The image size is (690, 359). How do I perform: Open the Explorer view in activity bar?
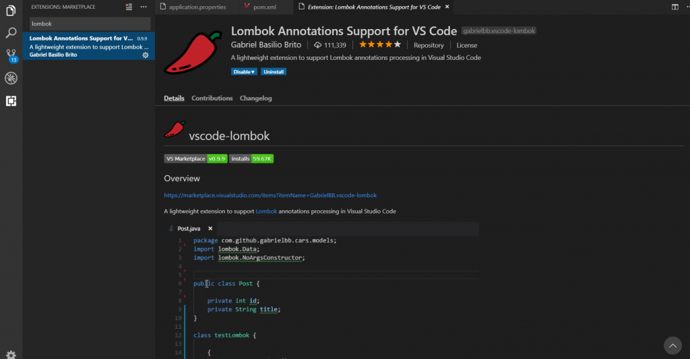pos(11,10)
